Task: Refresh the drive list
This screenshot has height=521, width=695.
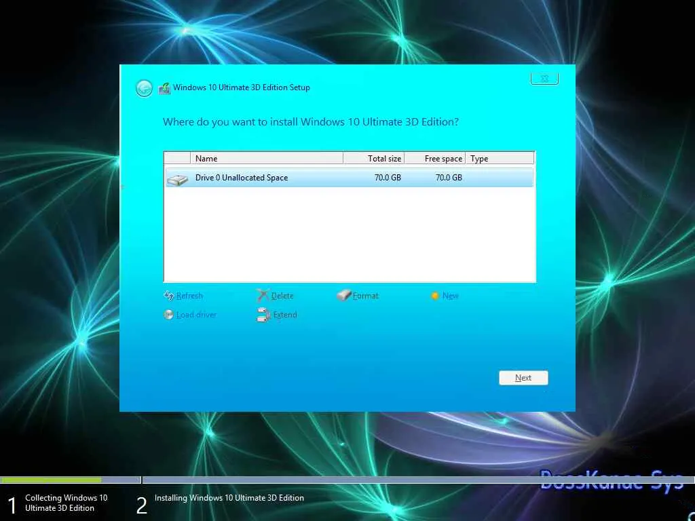Action: (x=189, y=296)
